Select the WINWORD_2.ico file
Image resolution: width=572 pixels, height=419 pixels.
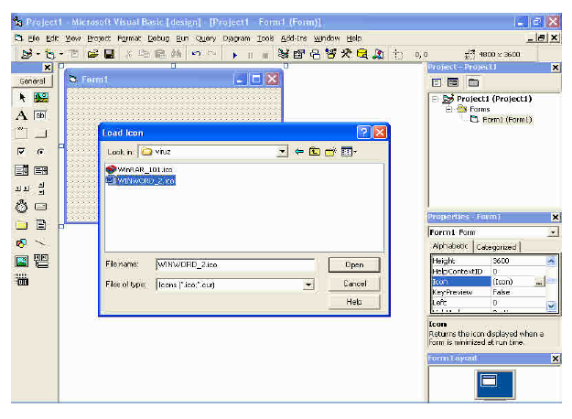[x=141, y=180]
